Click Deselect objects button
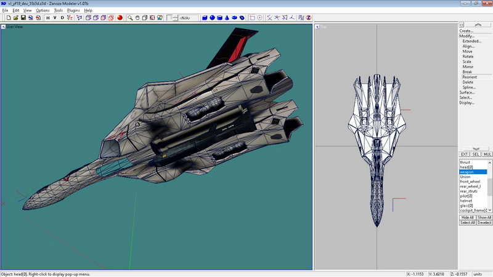The width and height of the screenshot is (493, 277). [x=484, y=223]
